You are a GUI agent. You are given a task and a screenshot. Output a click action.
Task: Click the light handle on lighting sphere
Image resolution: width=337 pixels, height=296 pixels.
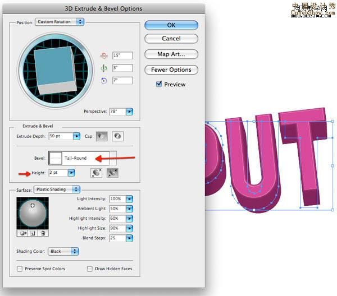pyautogui.click(x=33, y=206)
